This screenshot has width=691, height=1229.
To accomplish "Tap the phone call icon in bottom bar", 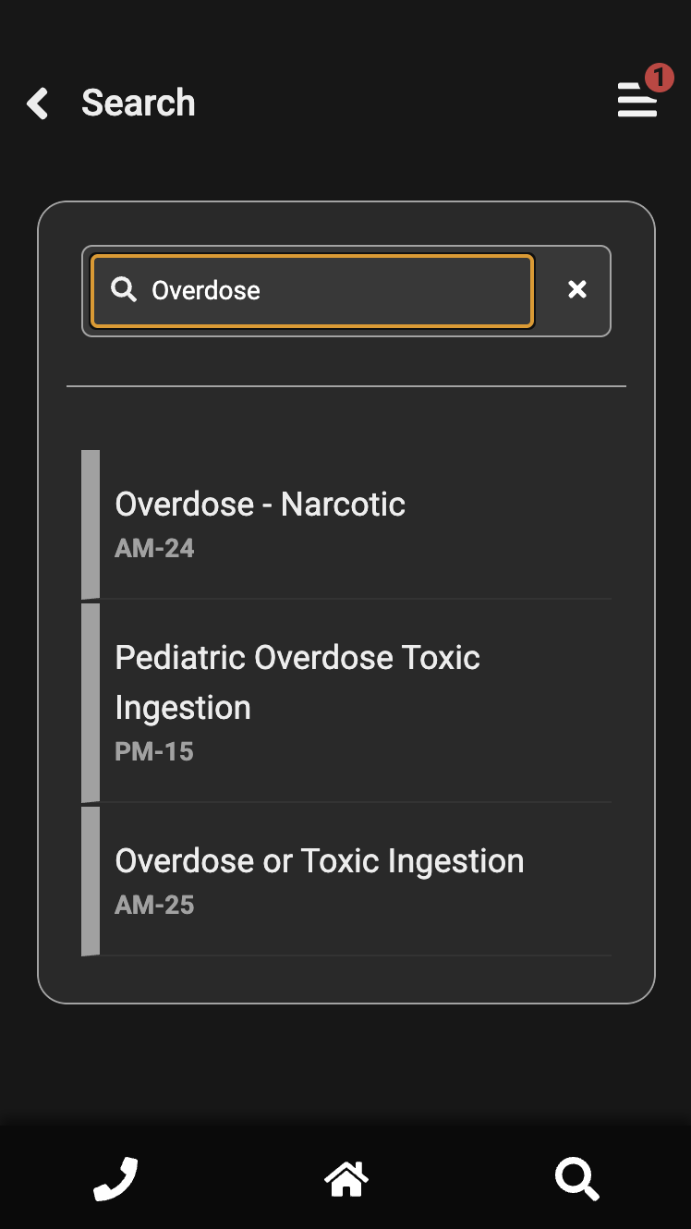I will pos(115,1178).
